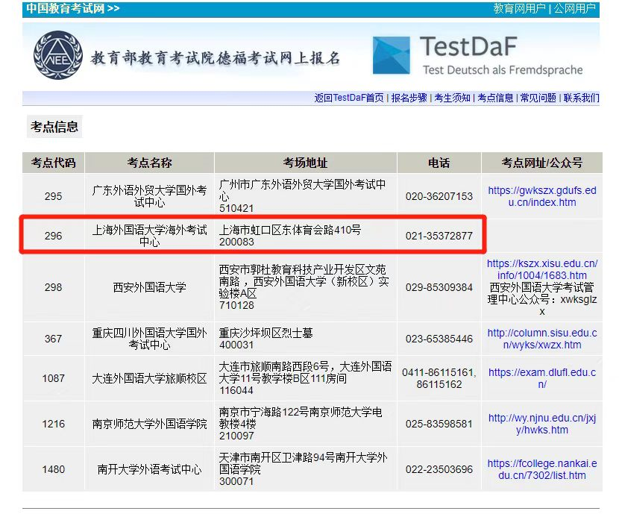Open 报名步骤 navigation item
The image size is (619, 514).
409,98
